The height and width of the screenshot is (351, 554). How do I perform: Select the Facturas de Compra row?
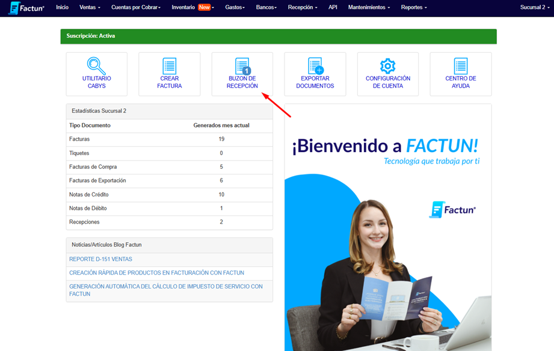tap(169, 166)
